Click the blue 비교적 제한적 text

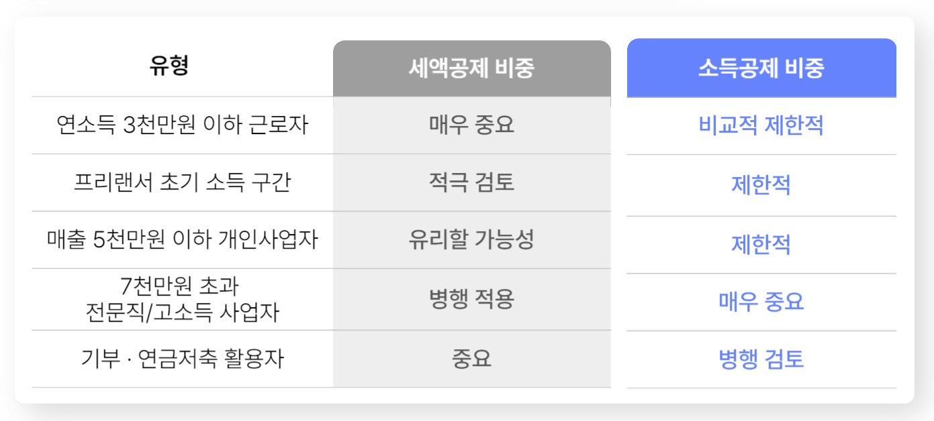pos(761,125)
